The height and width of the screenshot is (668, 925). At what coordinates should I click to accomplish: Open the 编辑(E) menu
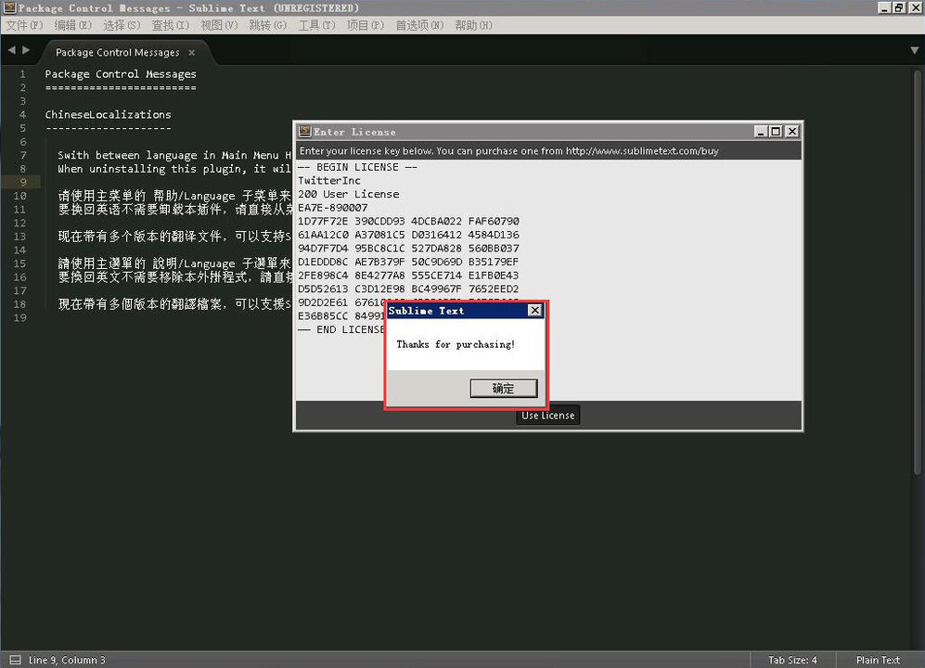click(73, 25)
